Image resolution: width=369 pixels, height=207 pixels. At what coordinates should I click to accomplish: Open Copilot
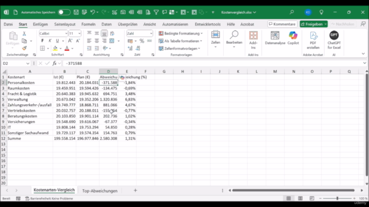(293, 38)
